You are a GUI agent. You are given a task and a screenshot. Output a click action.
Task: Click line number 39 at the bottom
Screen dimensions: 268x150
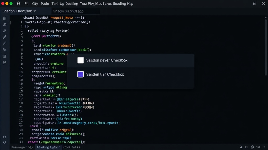21,142
